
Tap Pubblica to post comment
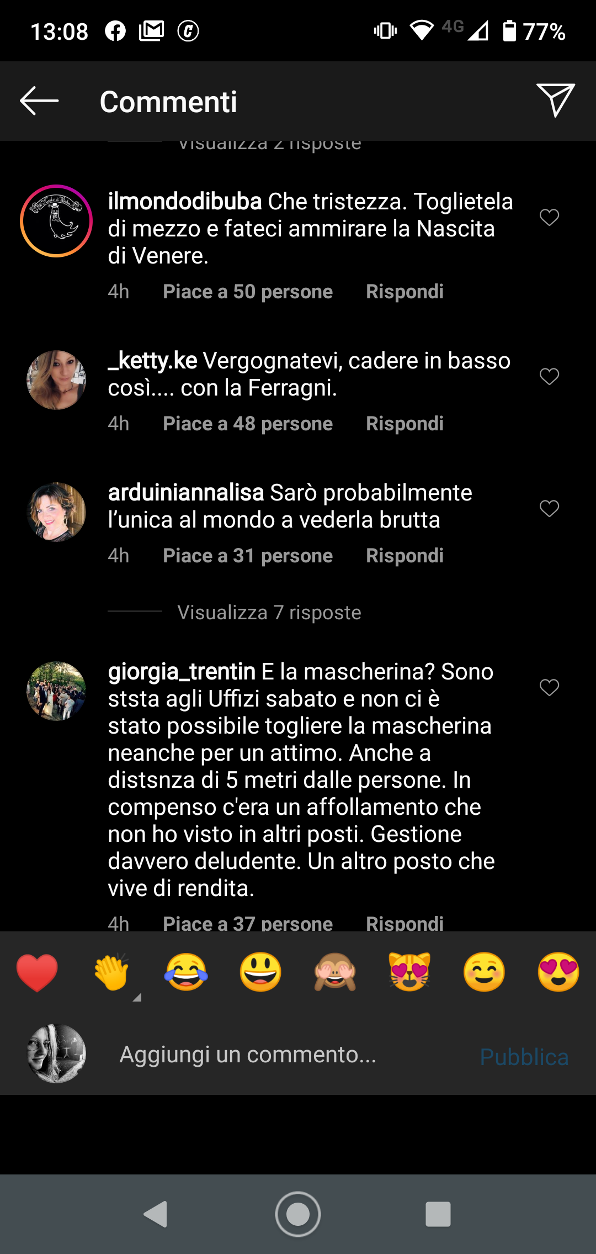(x=524, y=1056)
